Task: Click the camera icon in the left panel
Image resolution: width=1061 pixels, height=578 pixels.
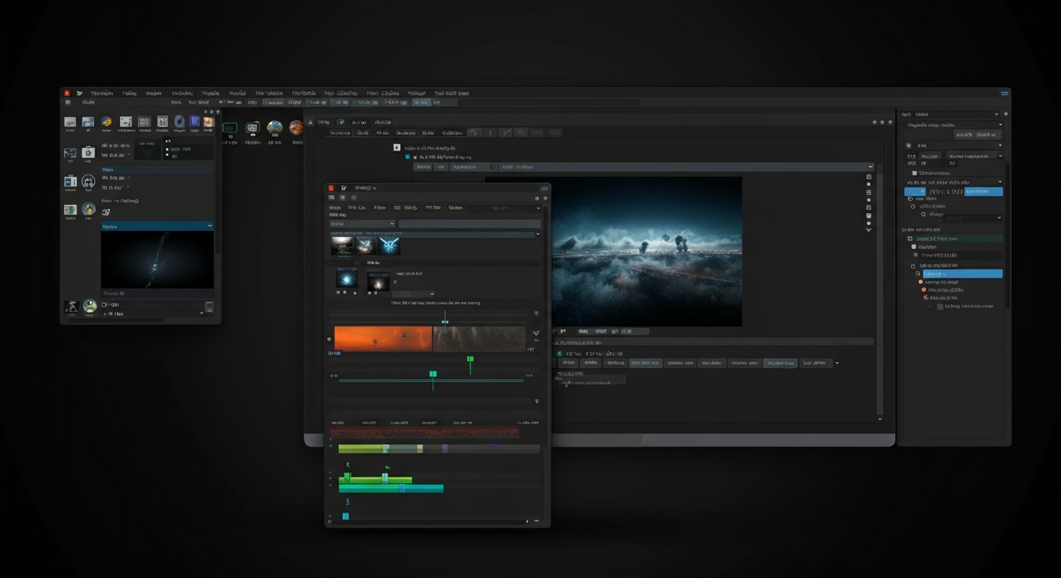Action: coord(88,153)
